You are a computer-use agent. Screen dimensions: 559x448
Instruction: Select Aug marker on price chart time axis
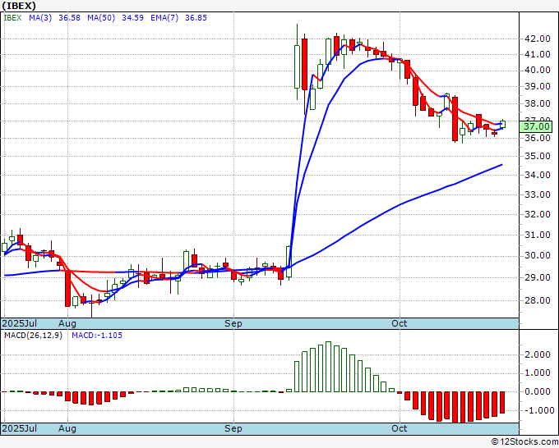(67, 323)
